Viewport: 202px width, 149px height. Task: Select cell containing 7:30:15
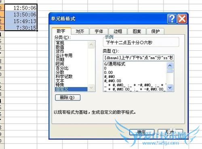point(21,27)
